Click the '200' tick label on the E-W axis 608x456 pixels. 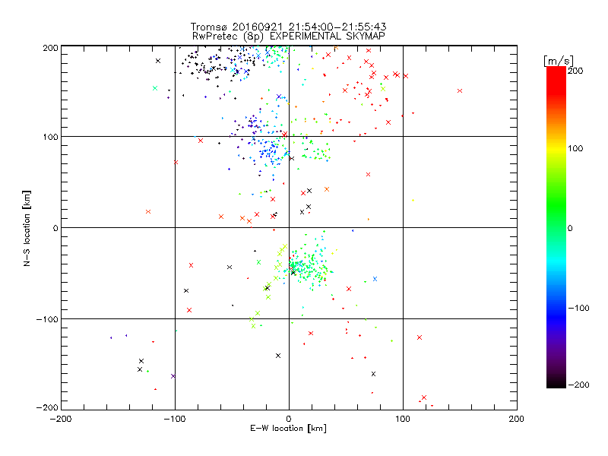click(x=517, y=419)
